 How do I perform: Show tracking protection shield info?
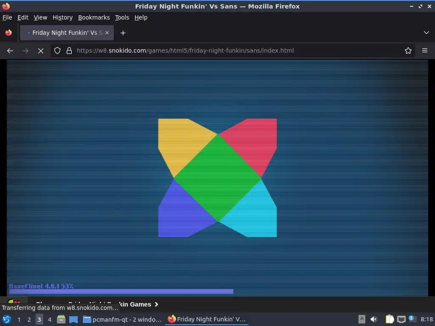(57, 51)
